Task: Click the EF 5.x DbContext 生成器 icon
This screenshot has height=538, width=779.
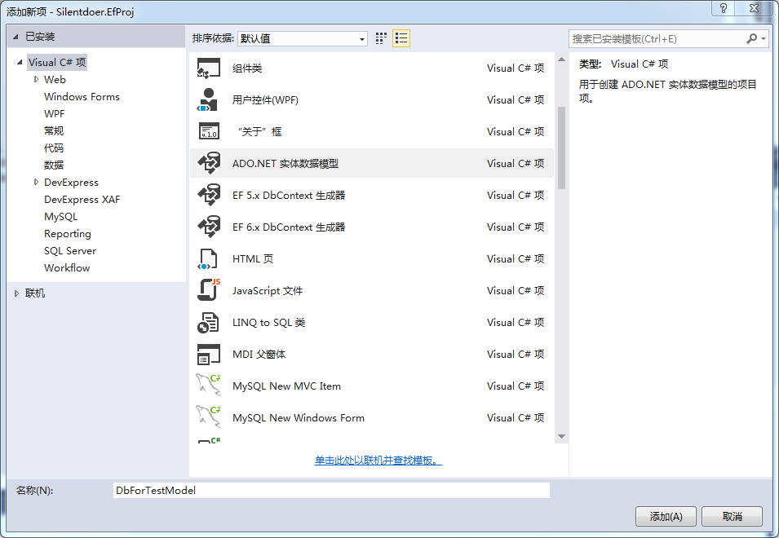Action: pos(209,195)
